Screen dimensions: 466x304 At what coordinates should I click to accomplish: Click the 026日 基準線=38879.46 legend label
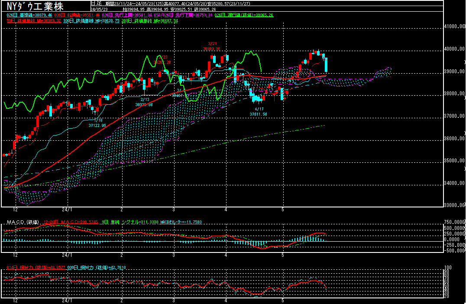click(x=29, y=15)
